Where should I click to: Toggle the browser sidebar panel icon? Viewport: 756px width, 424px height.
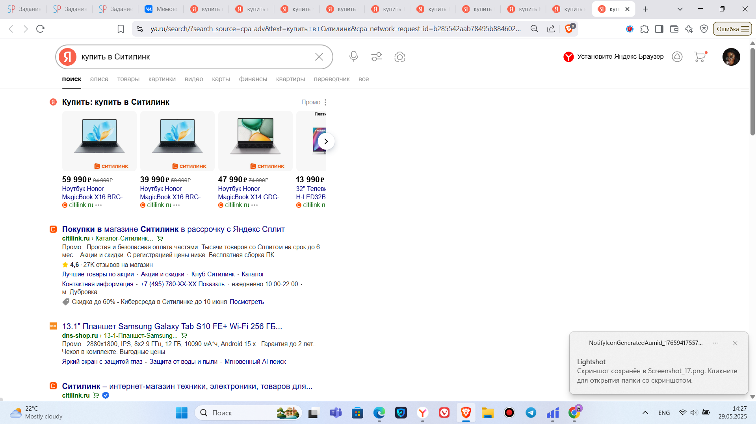tap(659, 29)
